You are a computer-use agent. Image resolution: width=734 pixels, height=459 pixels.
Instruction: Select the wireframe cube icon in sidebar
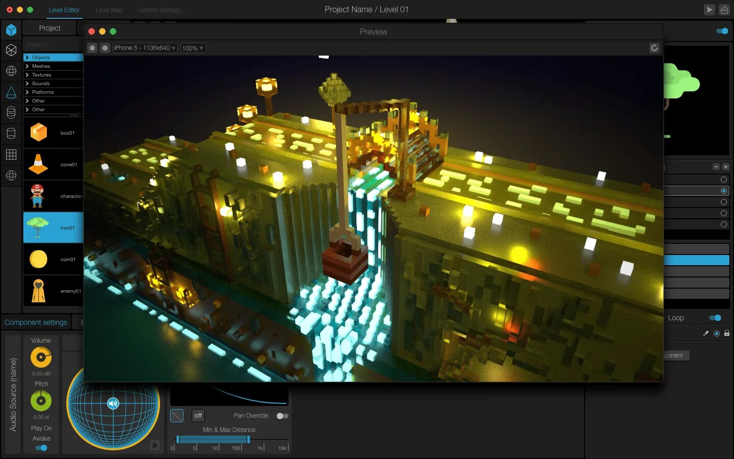point(11,50)
